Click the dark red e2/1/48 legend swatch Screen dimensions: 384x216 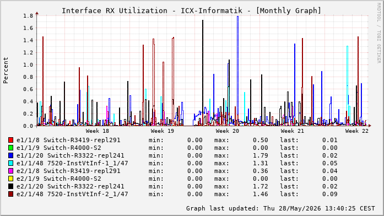click(10, 194)
